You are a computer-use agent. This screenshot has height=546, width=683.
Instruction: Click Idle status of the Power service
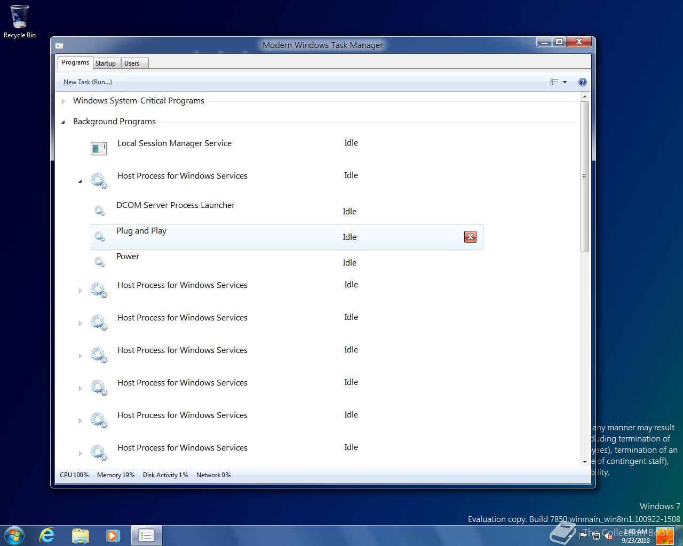click(x=350, y=263)
